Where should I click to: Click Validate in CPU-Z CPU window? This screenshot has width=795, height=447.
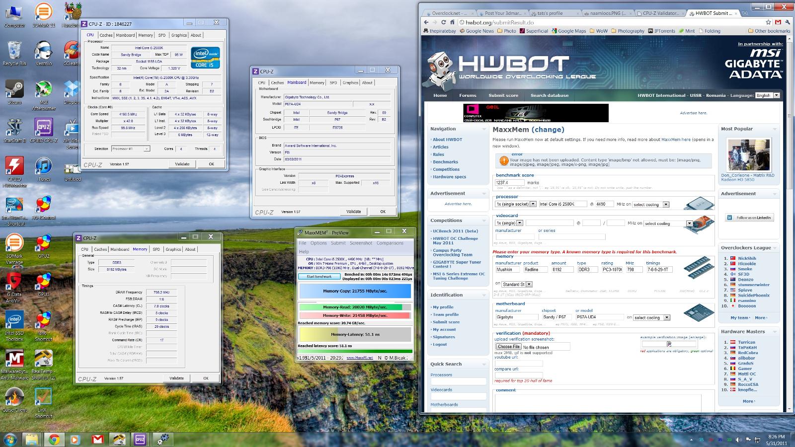click(x=182, y=164)
